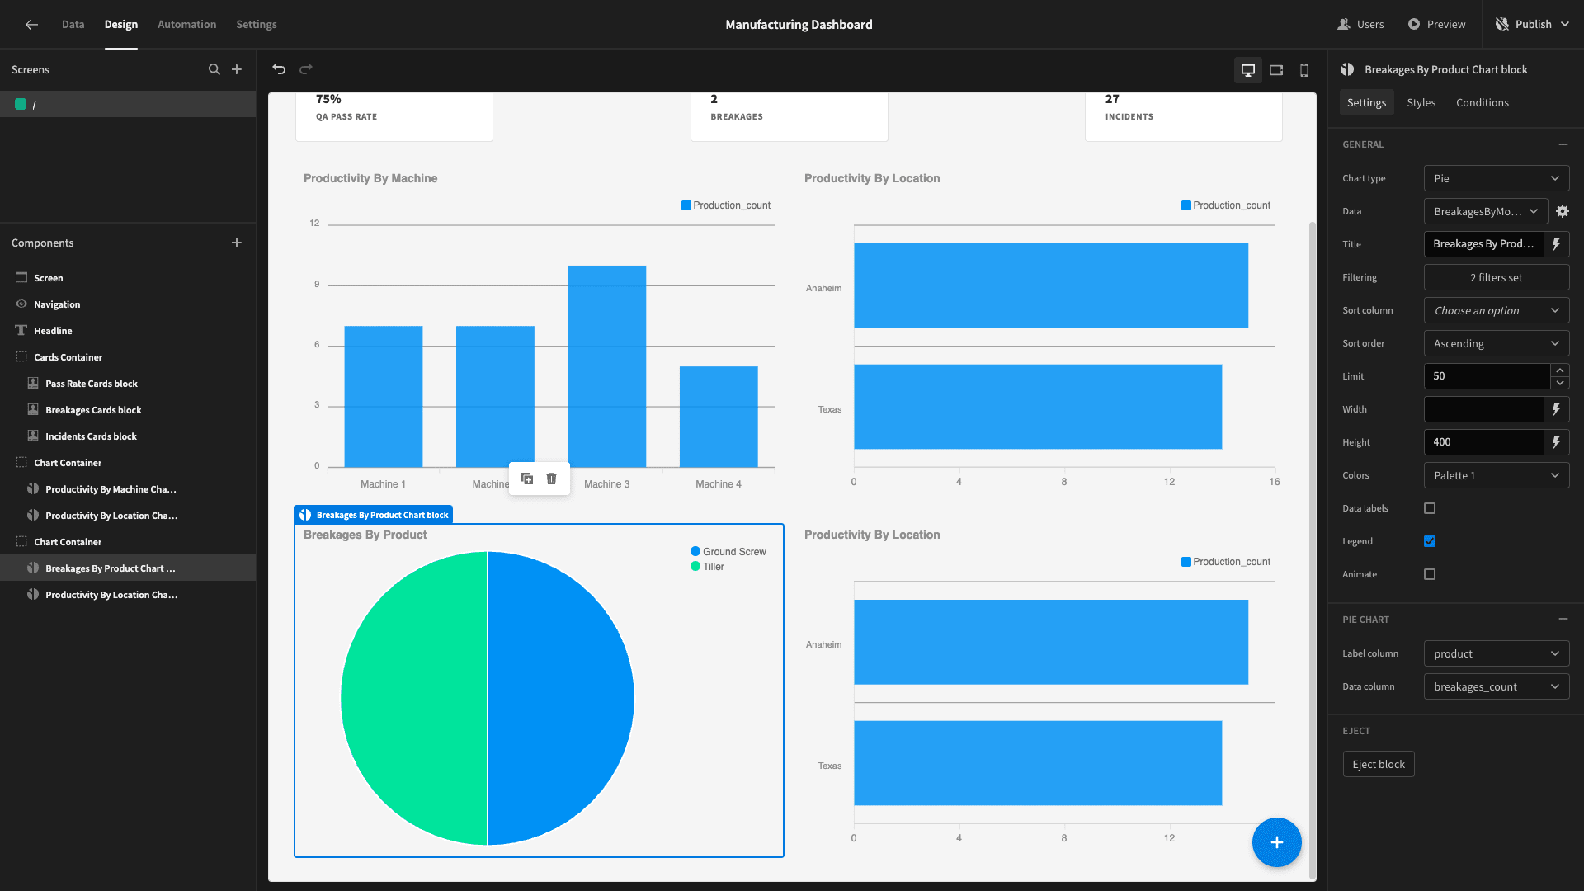Switch to mobile preview size
Image resolution: width=1584 pixels, height=891 pixels.
1304,70
